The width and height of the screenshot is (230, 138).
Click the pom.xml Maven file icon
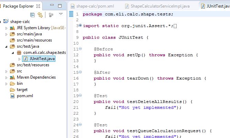[x=13, y=96]
